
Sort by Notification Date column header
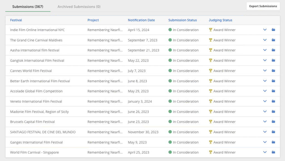(x=141, y=20)
